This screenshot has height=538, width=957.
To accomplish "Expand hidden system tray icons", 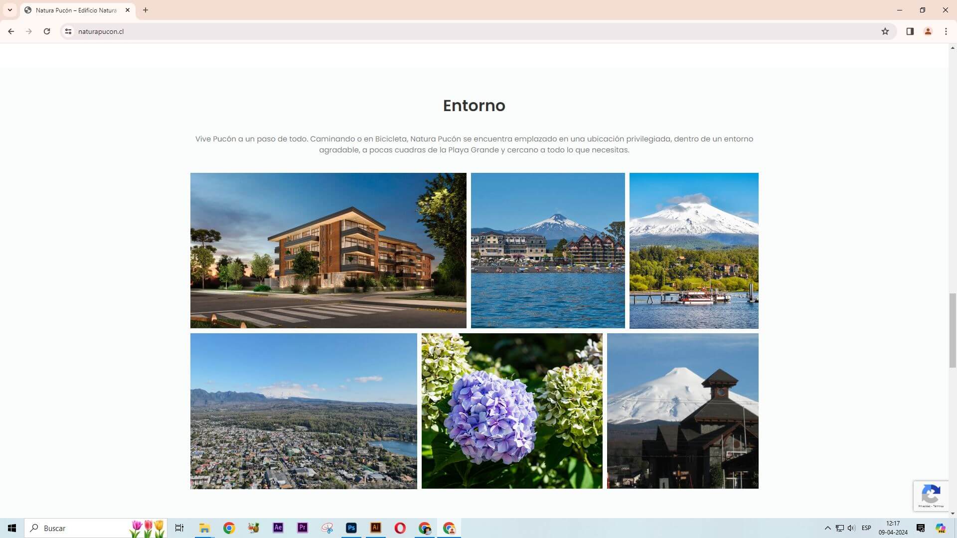I will [x=827, y=528].
